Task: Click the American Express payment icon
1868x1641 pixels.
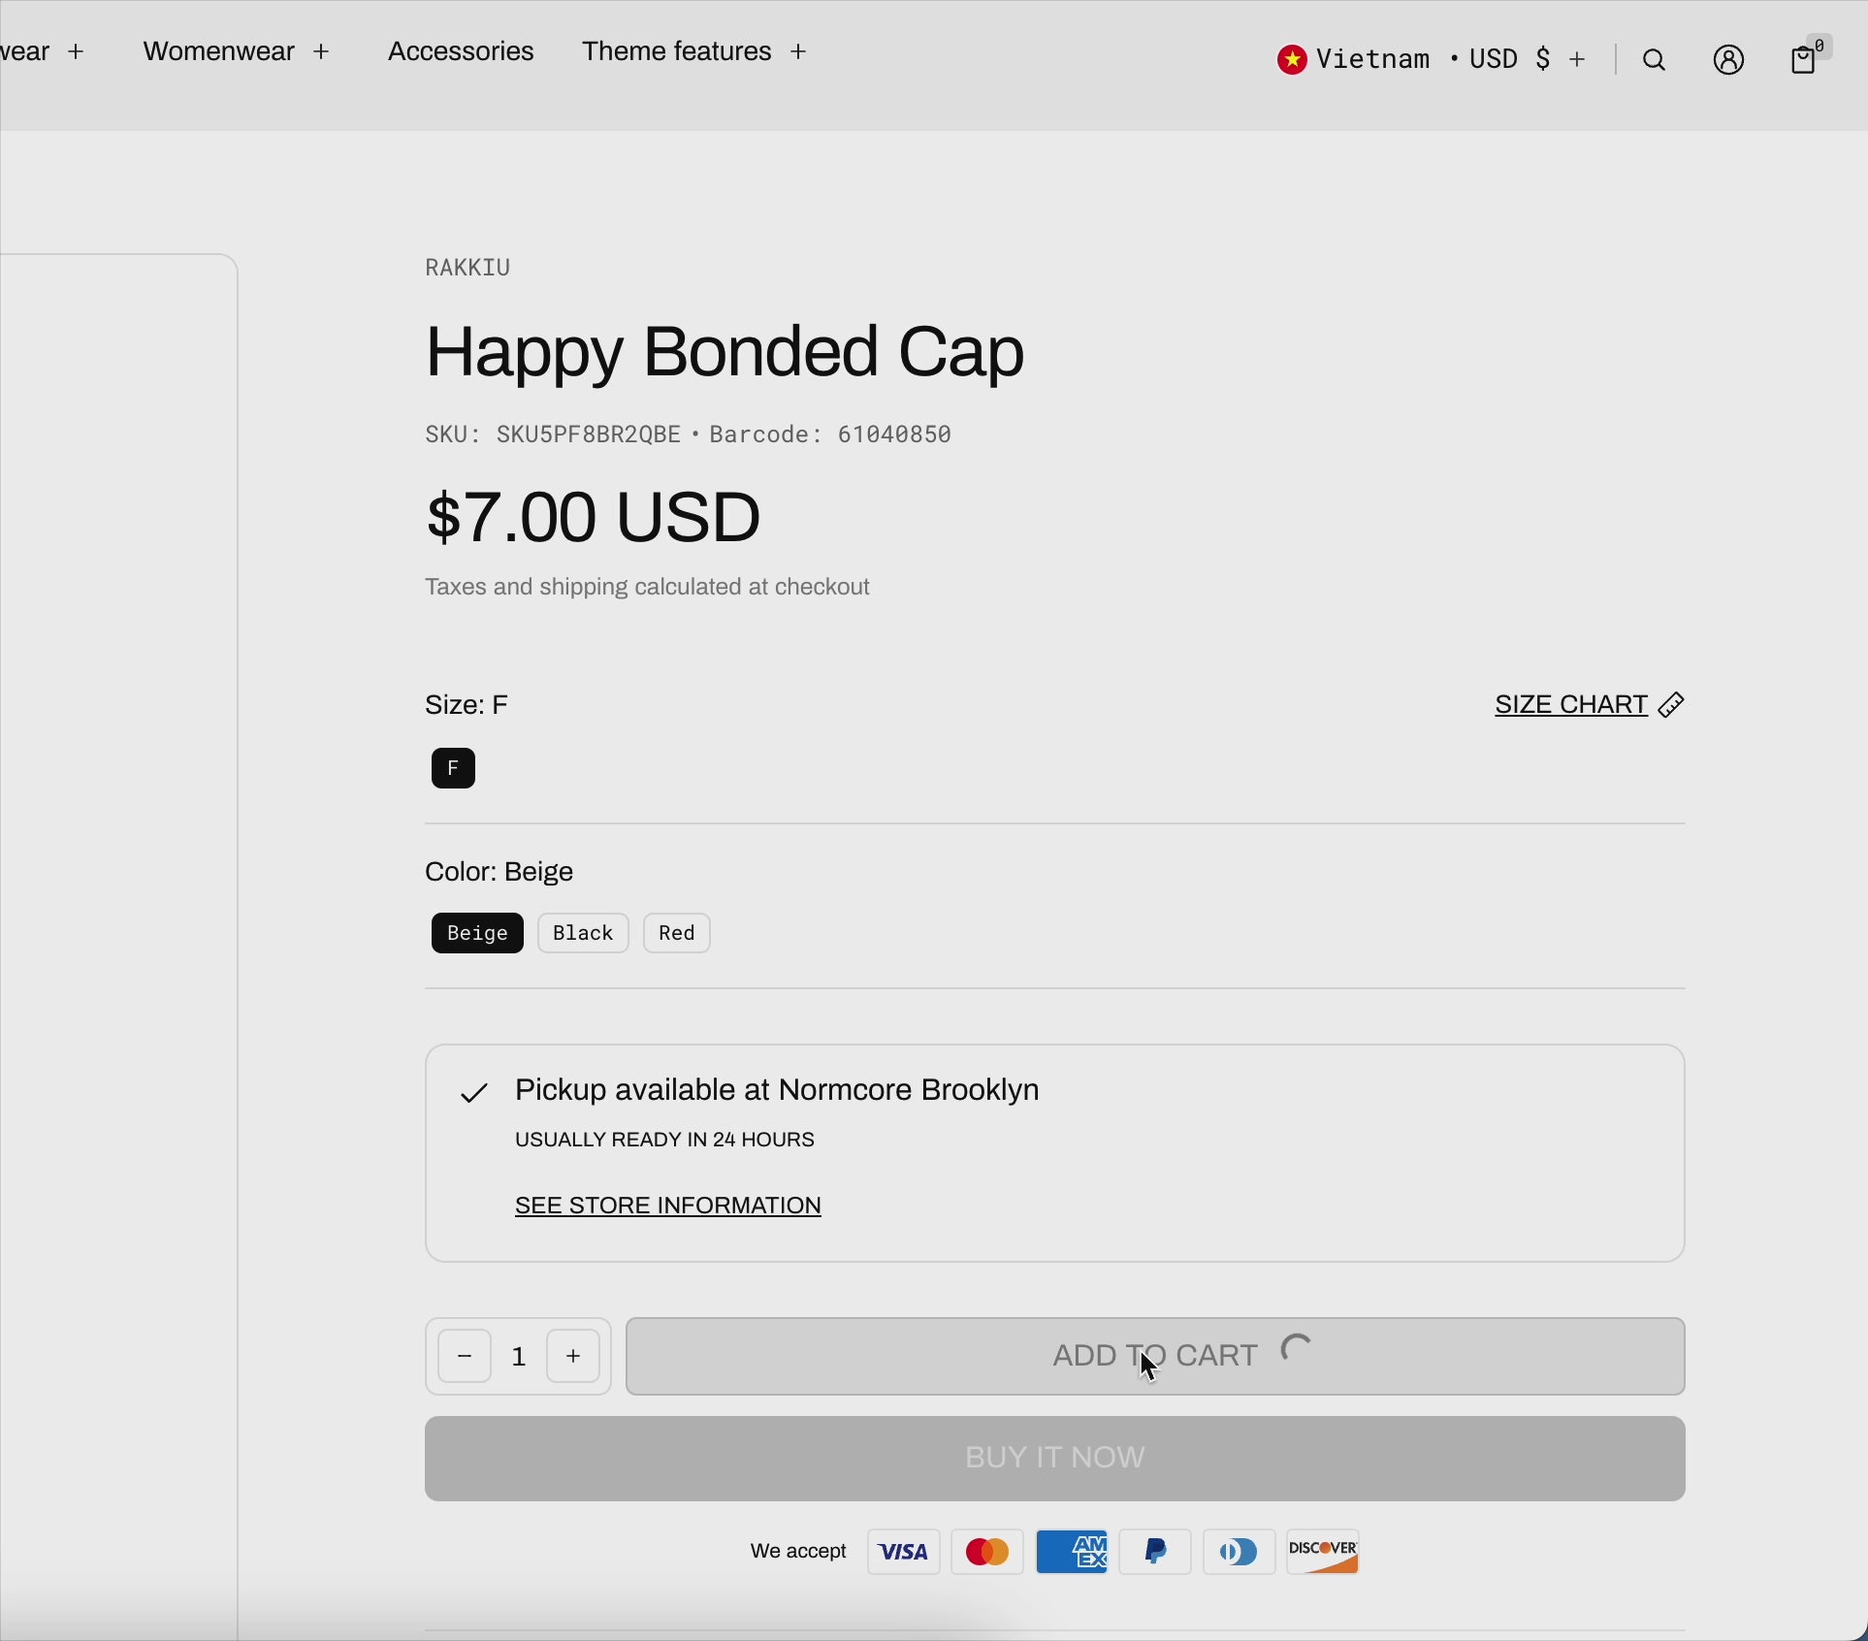Action: (1071, 1552)
